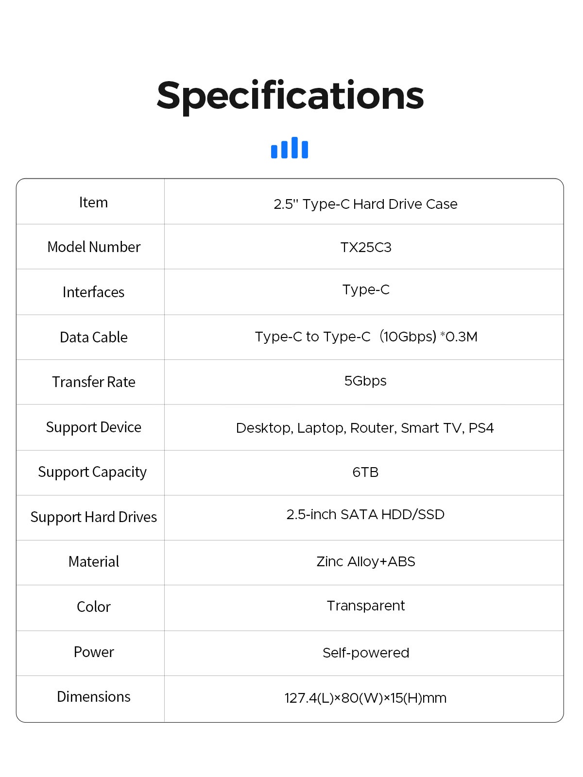This screenshot has width=583, height=777.
Task: Click the Self-powered value
Action: pos(366,653)
